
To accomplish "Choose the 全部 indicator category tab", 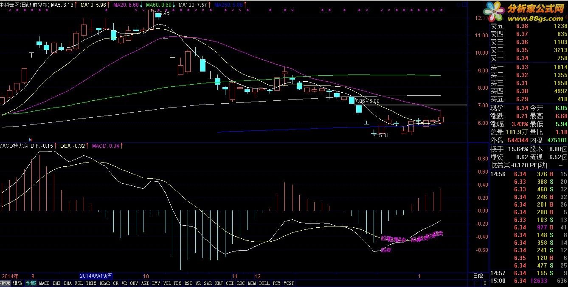I will (x=31, y=283).
